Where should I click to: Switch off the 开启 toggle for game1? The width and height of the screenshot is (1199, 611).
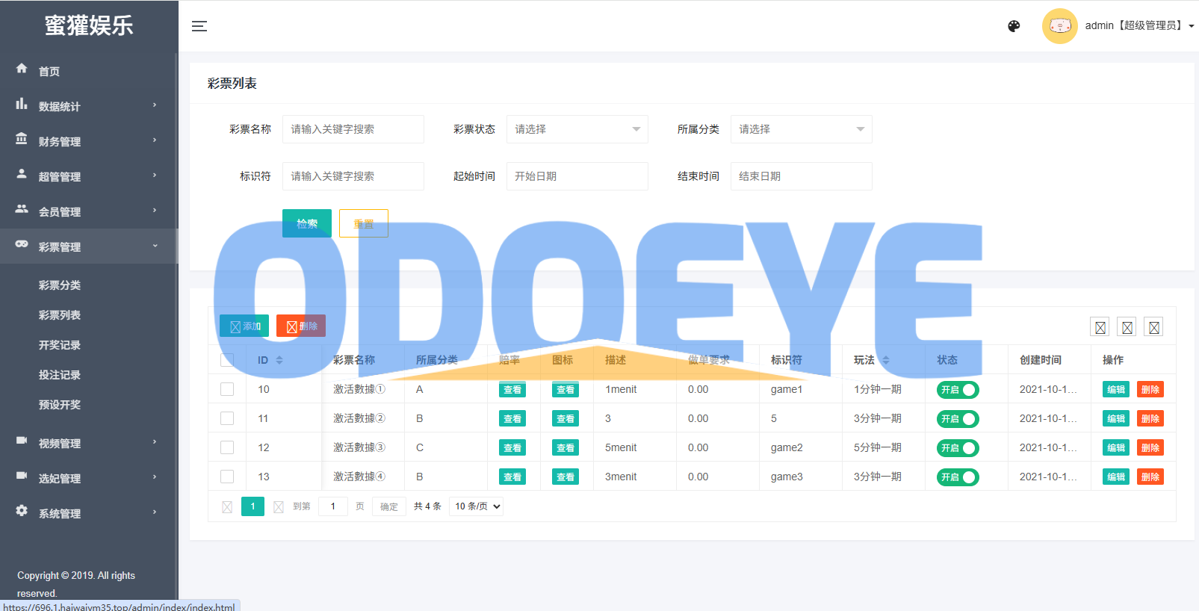click(x=958, y=390)
